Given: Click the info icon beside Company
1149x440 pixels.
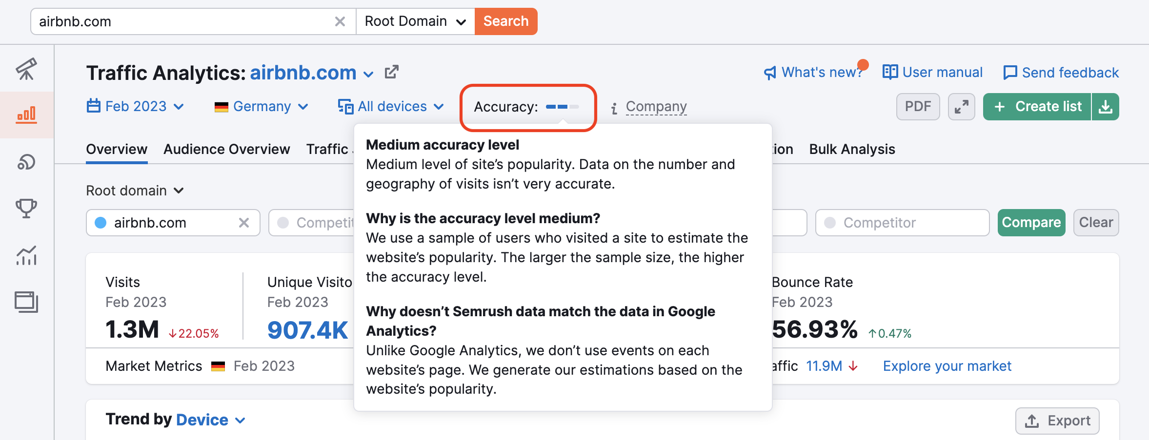Looking at the screenshot, I should pos(615,108).
